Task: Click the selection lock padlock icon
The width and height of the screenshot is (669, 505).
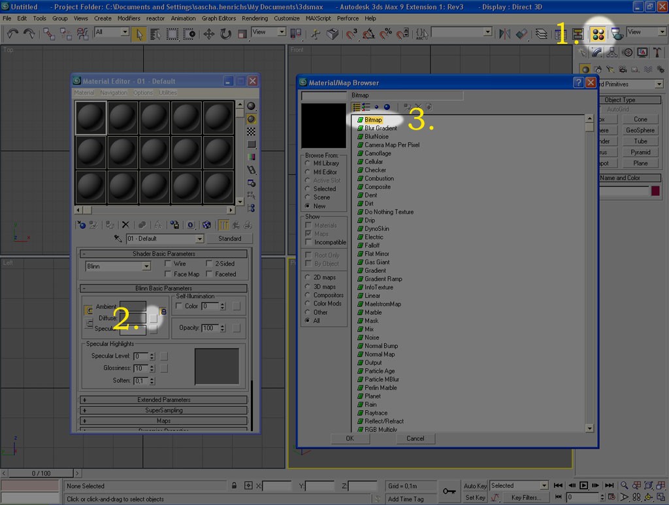Action: click(235, 486)
